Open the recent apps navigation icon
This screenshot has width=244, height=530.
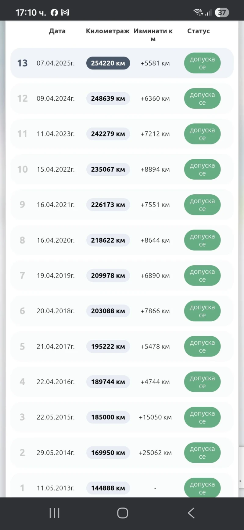pyautogui.click(x=54, y=513)
